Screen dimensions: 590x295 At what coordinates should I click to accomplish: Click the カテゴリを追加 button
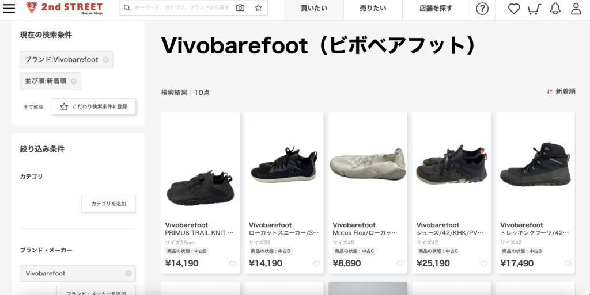109,204
